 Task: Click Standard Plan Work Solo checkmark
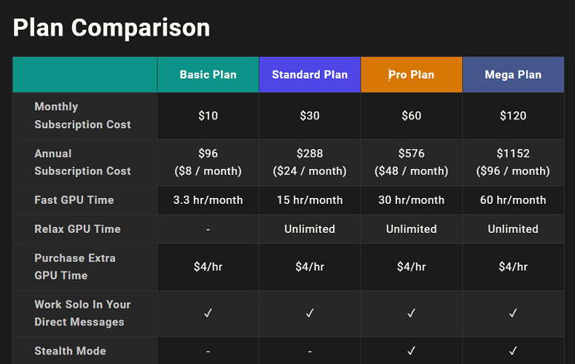(309, 314)
